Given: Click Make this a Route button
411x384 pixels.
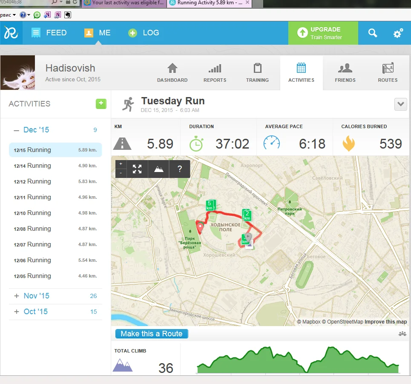Looking at the screenshot, I should [152, 334].
